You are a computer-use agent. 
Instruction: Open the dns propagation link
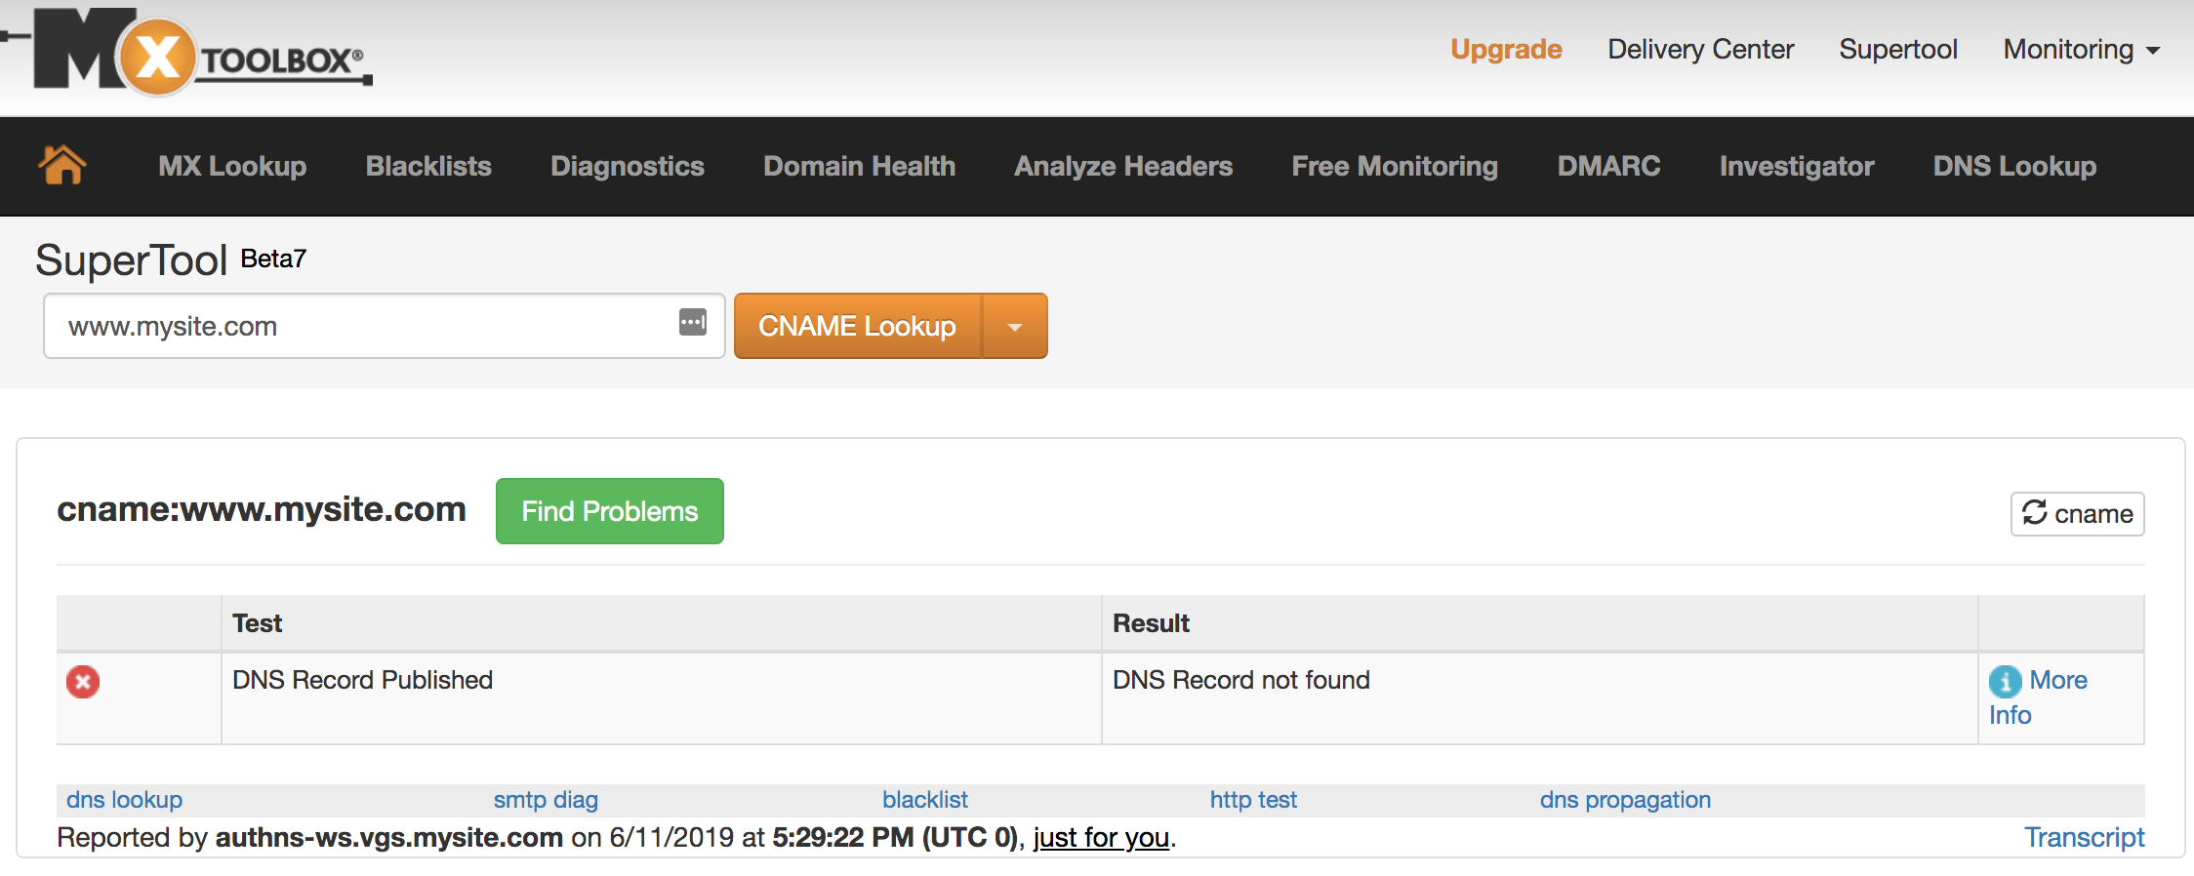[x=1625, y=800]
